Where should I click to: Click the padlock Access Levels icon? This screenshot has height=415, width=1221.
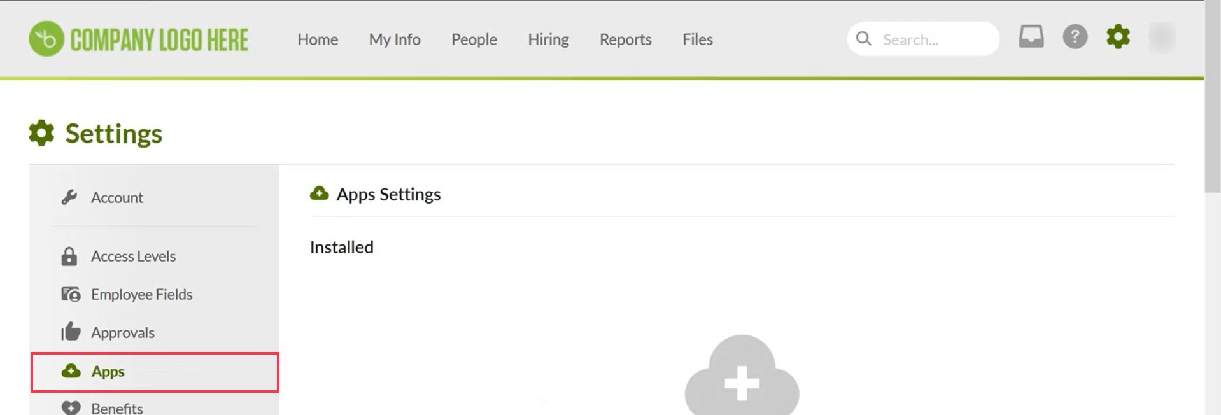click(x=69, y=257)
